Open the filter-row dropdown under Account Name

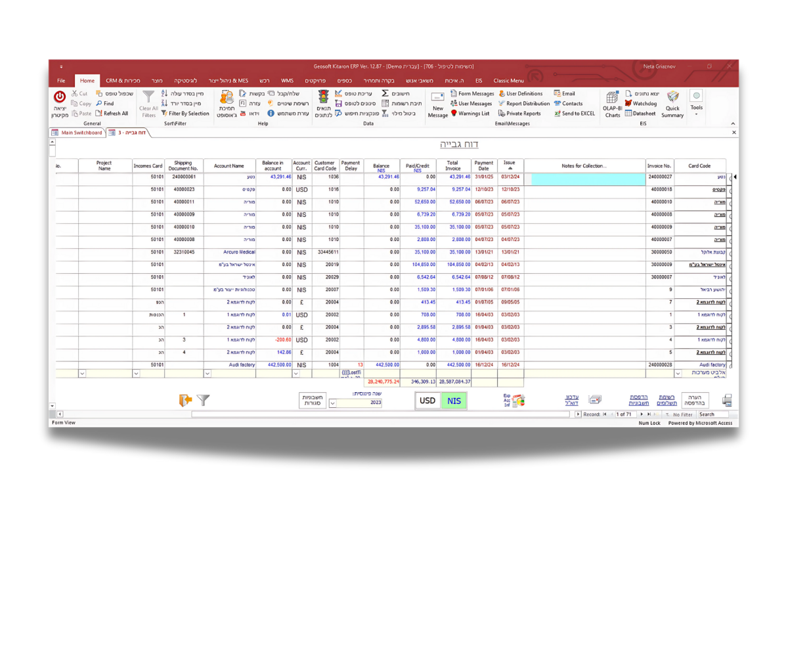208,374
